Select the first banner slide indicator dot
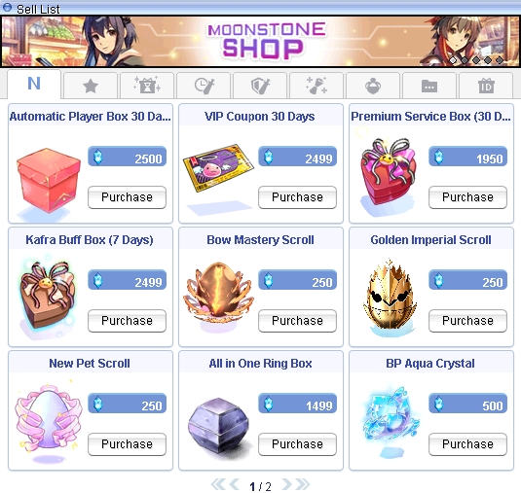The width and height of the screenshot is (521, 493). [453, 60]
